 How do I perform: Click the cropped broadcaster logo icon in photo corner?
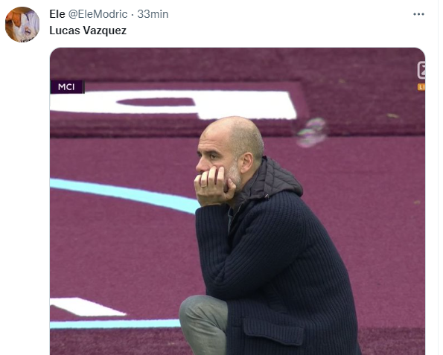tap(421, 70)
